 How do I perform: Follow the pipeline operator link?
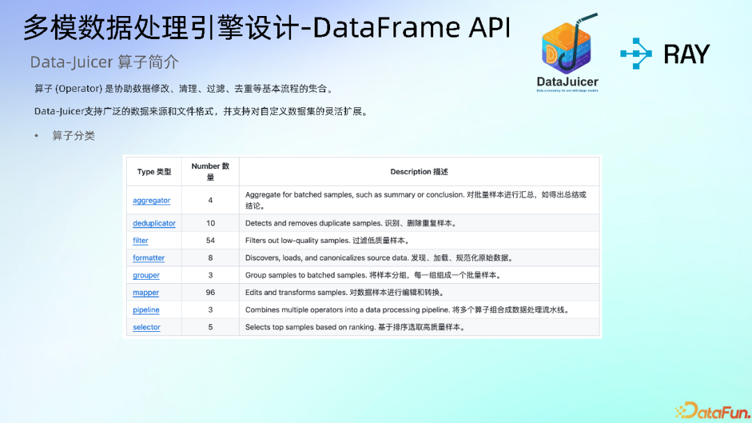pos(145,310)
